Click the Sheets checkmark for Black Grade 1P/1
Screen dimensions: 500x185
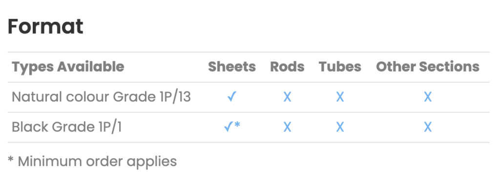point(229,127)
